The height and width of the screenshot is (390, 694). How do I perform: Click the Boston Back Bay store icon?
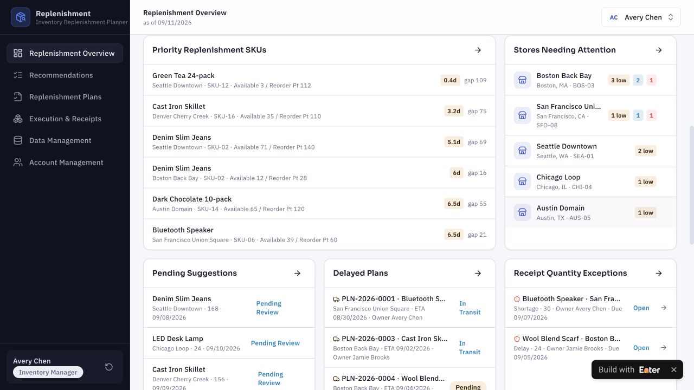point(522,80)
